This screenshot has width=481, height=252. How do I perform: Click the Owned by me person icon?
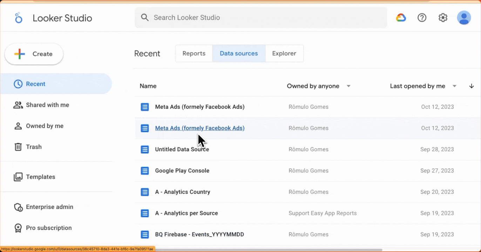point(18,126)
